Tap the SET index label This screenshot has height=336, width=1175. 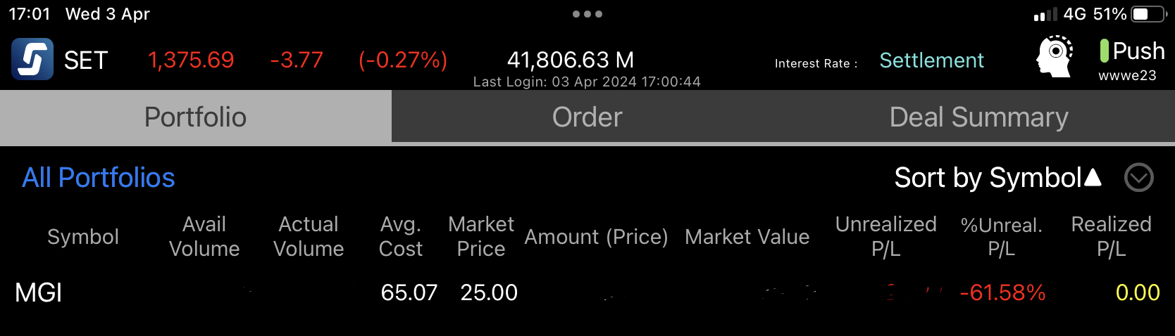pyautogui.click(x=86, y=60)
